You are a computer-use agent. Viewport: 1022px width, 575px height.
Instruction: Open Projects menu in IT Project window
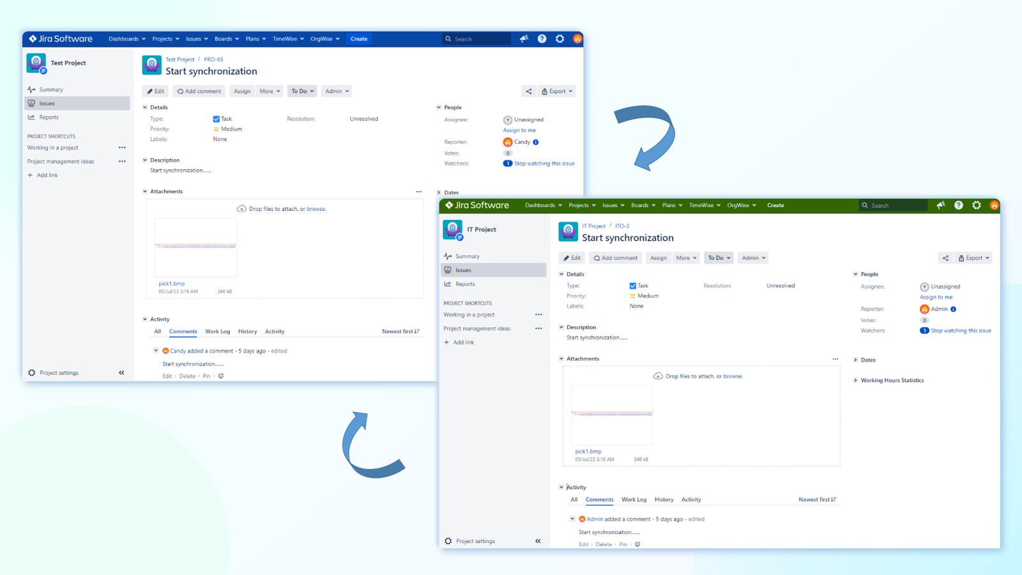pos(582,205)
